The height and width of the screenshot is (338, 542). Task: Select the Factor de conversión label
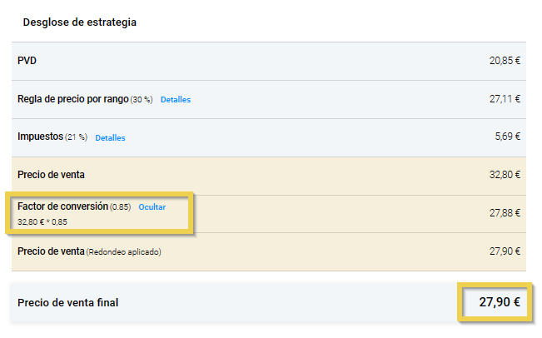click(x=62, y=206)
